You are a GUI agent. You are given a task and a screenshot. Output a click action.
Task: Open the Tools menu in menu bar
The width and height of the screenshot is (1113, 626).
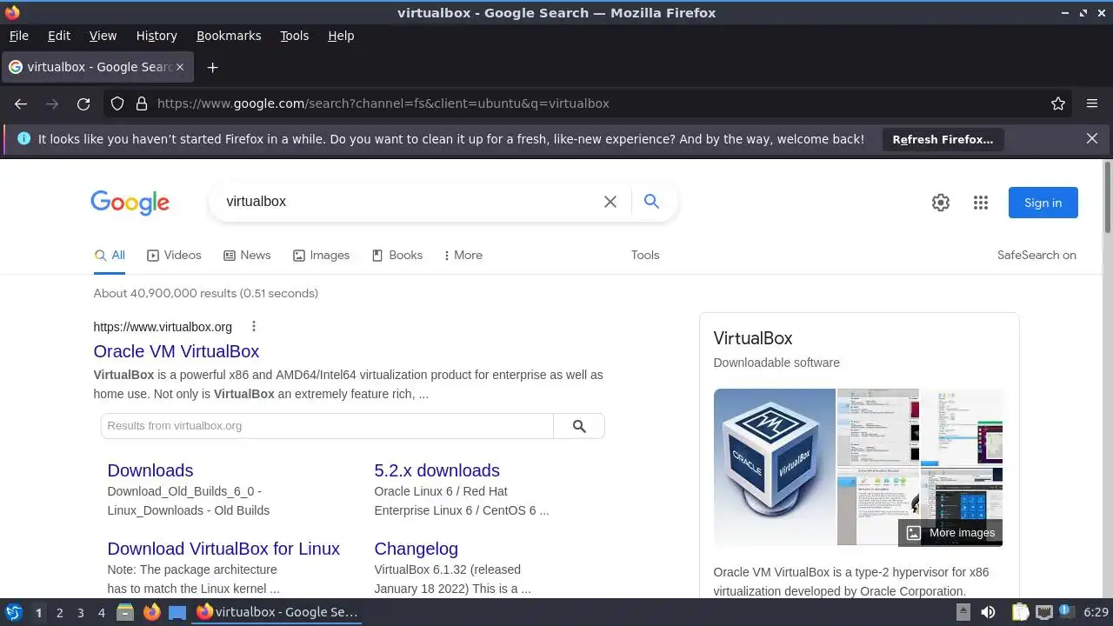click(295, 36)
